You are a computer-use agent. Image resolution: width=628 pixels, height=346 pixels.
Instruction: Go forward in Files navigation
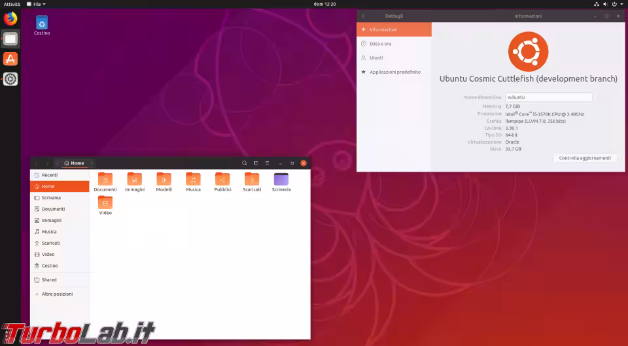47,163
